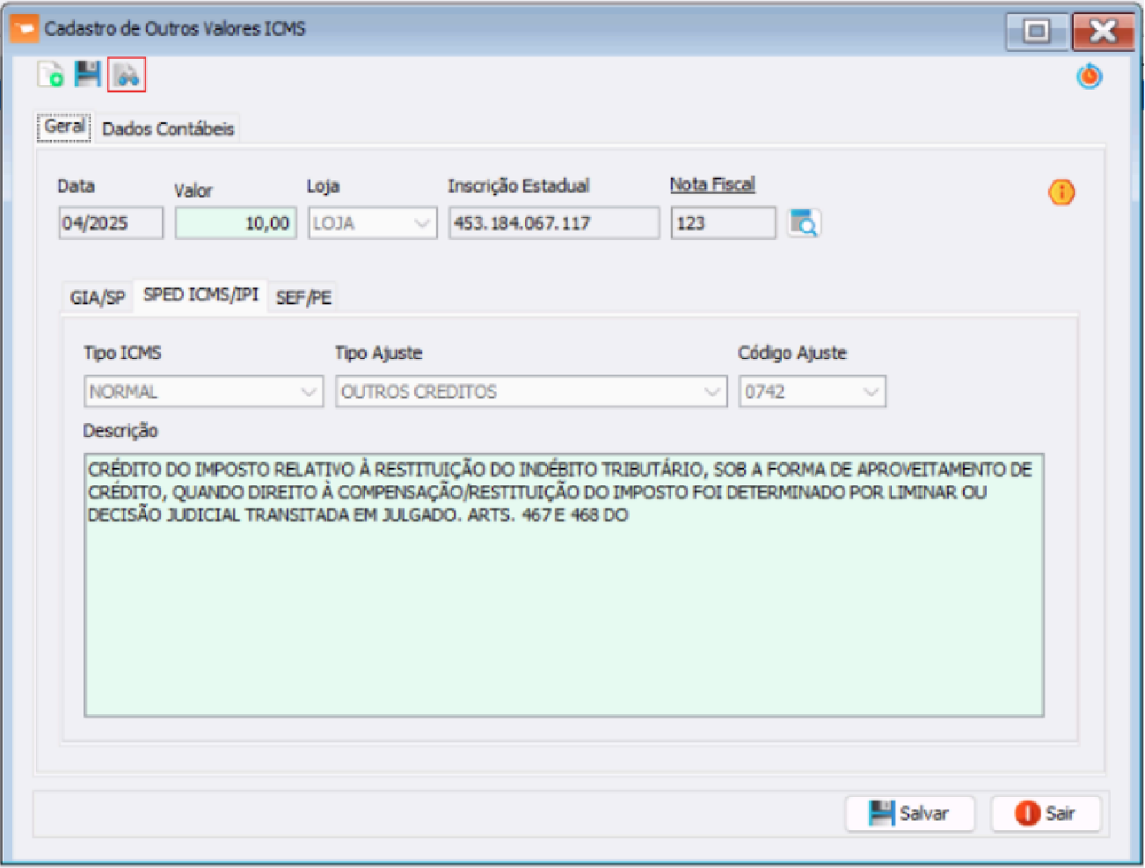This screenshot has width=1145, height=868.
Task: Click the binoculars search icon
Action: point(127,75)
